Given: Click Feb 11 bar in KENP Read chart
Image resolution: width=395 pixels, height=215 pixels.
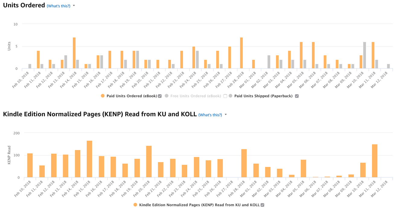Looking at the screenshot, I should (42, 172).
